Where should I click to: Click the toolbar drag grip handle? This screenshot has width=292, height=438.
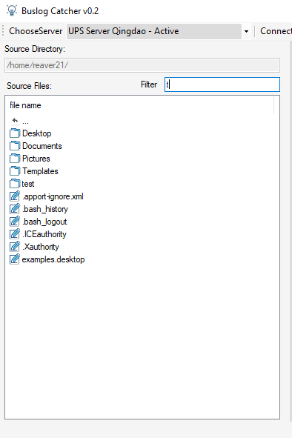pyautogui.click(x=3, y=30)
